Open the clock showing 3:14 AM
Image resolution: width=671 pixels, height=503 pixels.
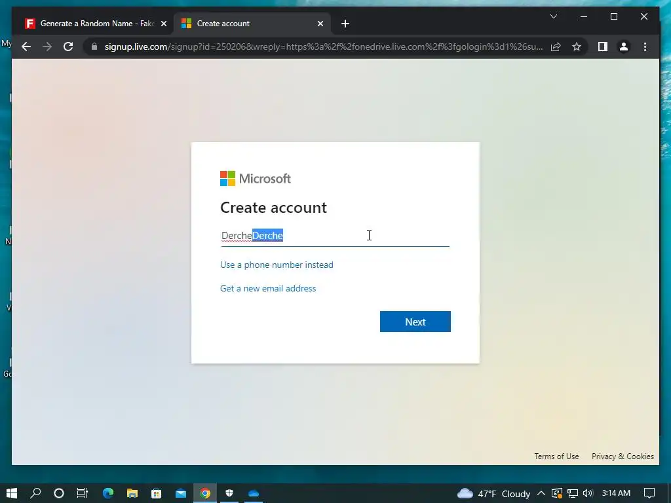[x=616, y=493]
